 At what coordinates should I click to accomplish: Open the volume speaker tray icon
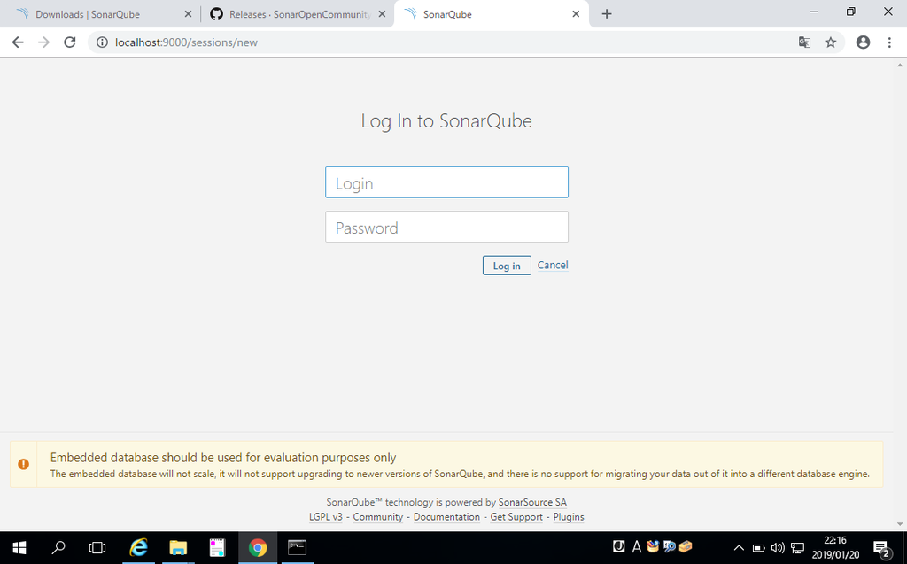coord(778,548)
